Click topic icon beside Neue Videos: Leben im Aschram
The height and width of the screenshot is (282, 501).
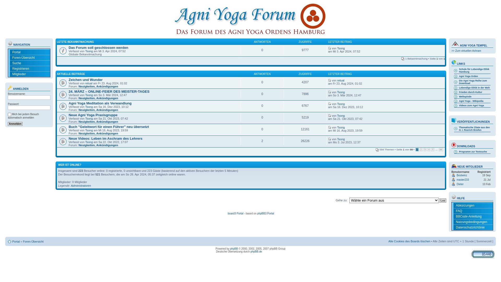coord(63,142)
